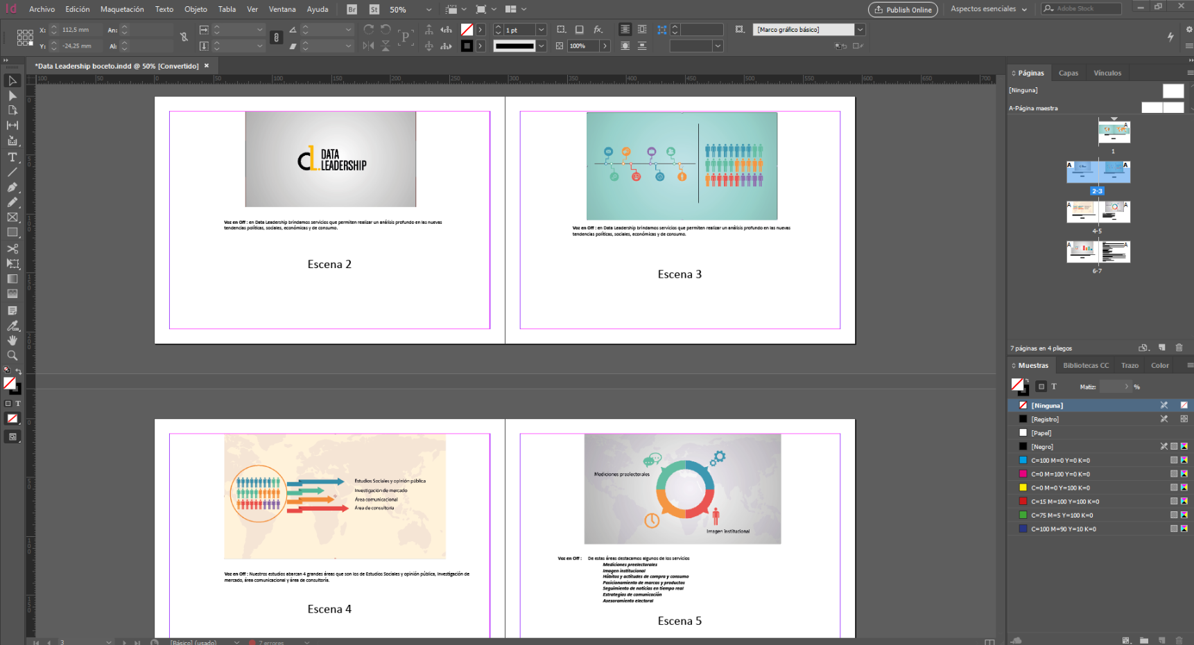The image size is (1194, 645).
Task: Select the Page tool
Action: [12, 110]
